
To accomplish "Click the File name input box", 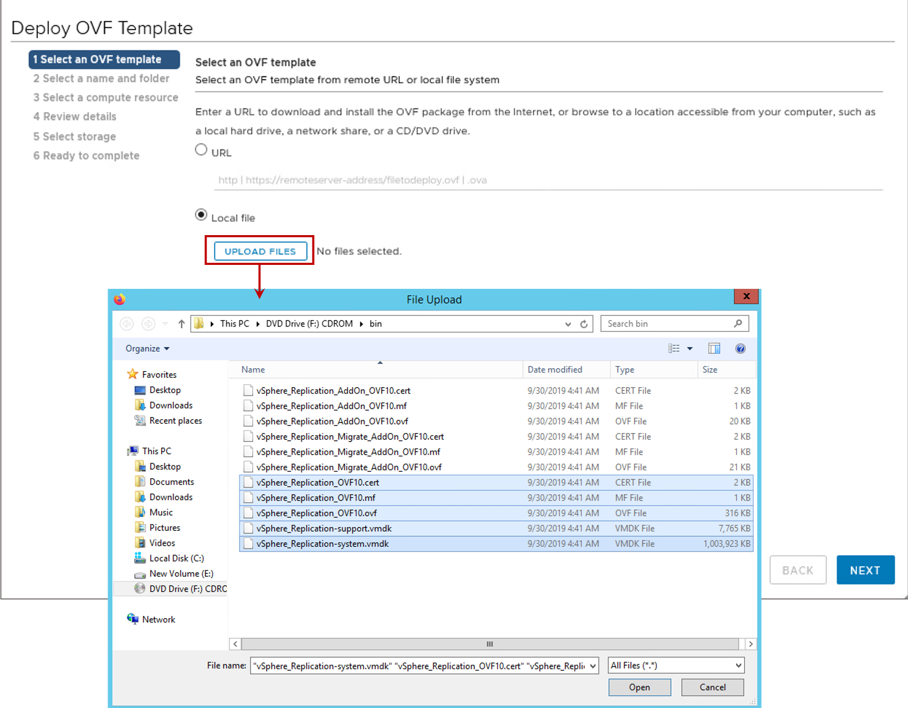I will pyautogui.click(x=419, y=665).
